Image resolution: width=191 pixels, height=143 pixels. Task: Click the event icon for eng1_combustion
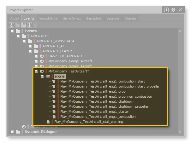click(x=54, y=117)
